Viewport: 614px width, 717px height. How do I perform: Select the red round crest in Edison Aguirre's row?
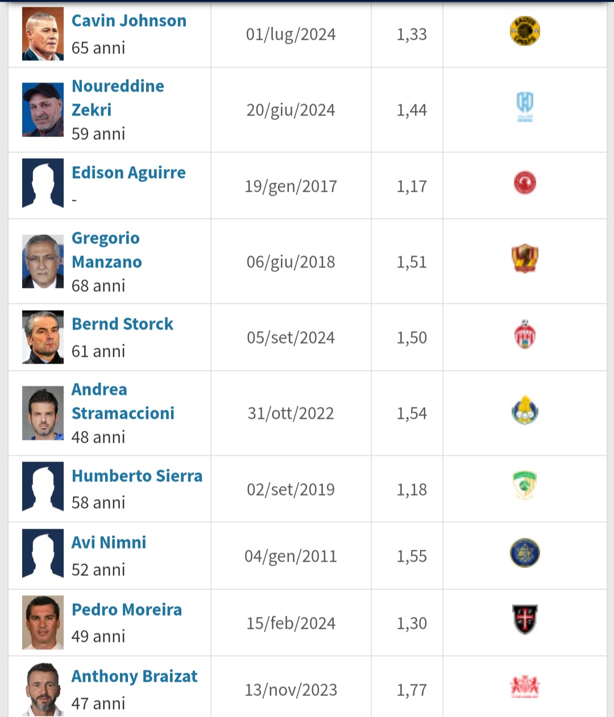coord(525,183)
